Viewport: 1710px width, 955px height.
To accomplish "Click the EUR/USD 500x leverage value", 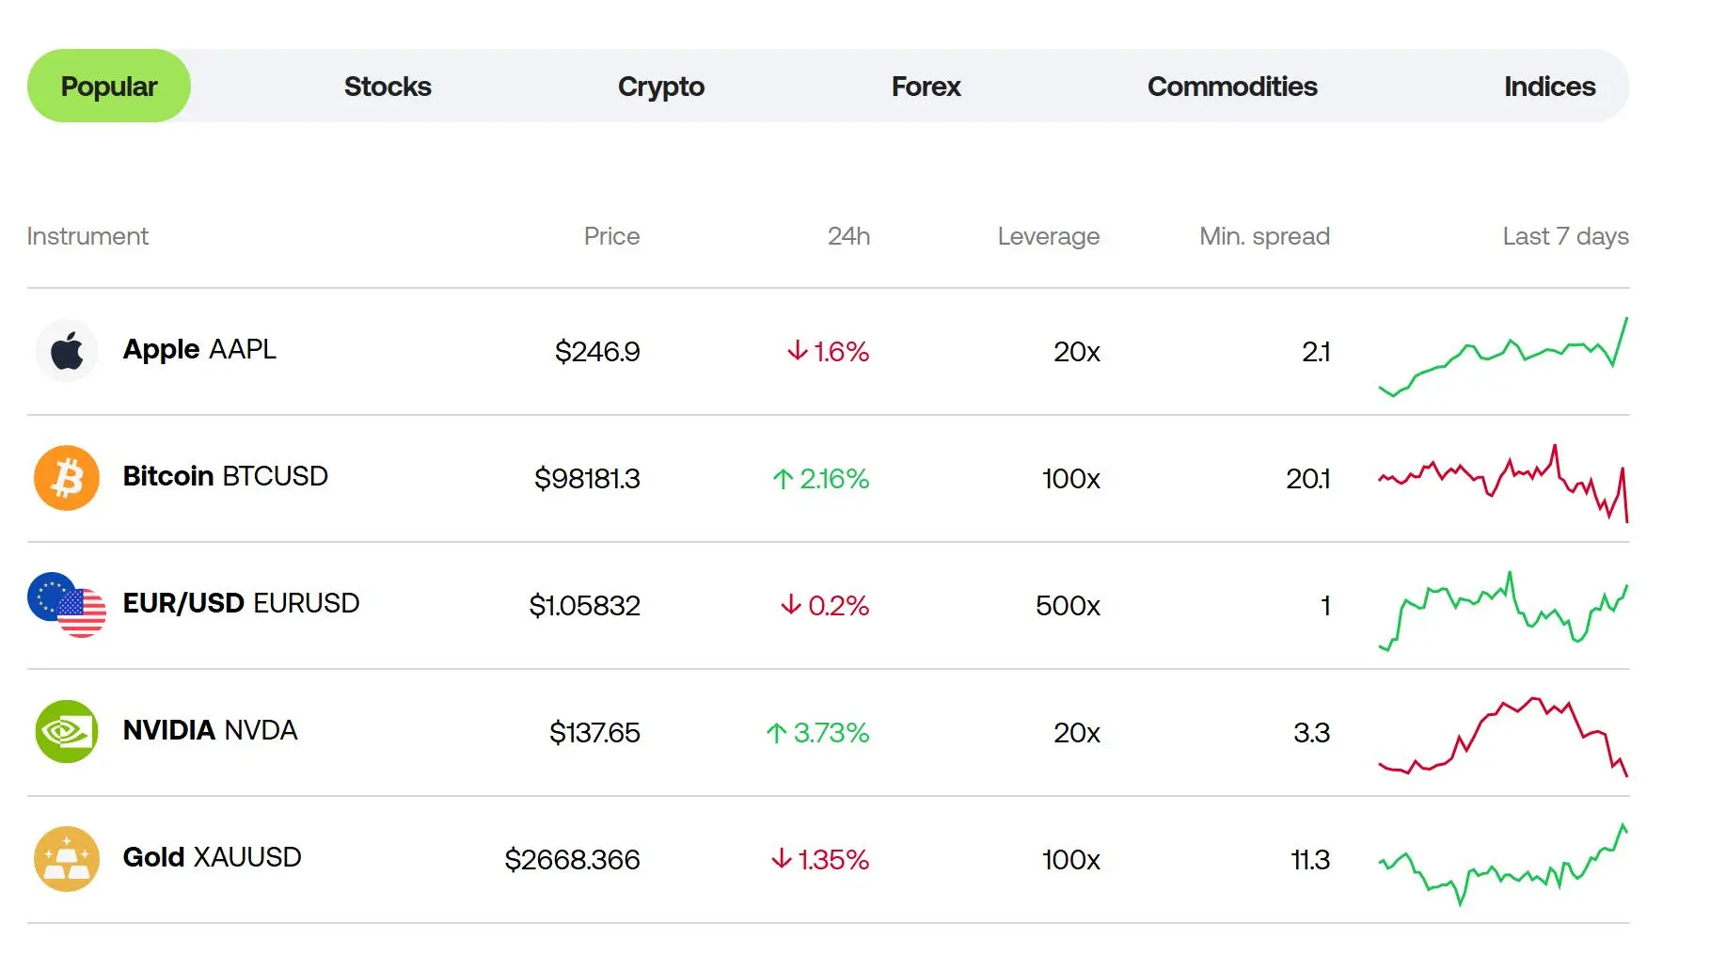I will tap(1068, 606).
